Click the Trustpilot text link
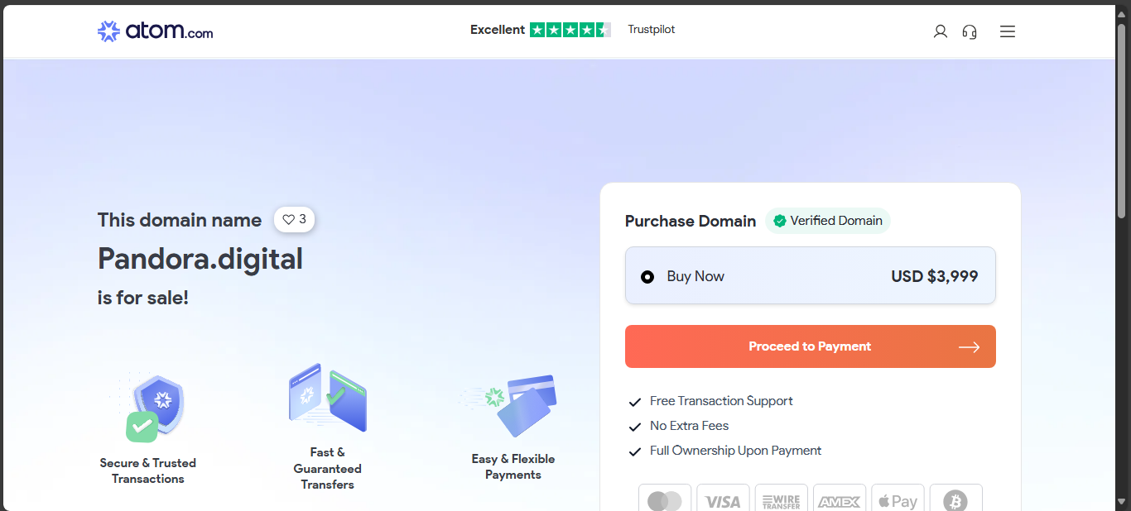The height and width of the screenshot is (511, 1131). pyautogui.click(x=652, y=30)
